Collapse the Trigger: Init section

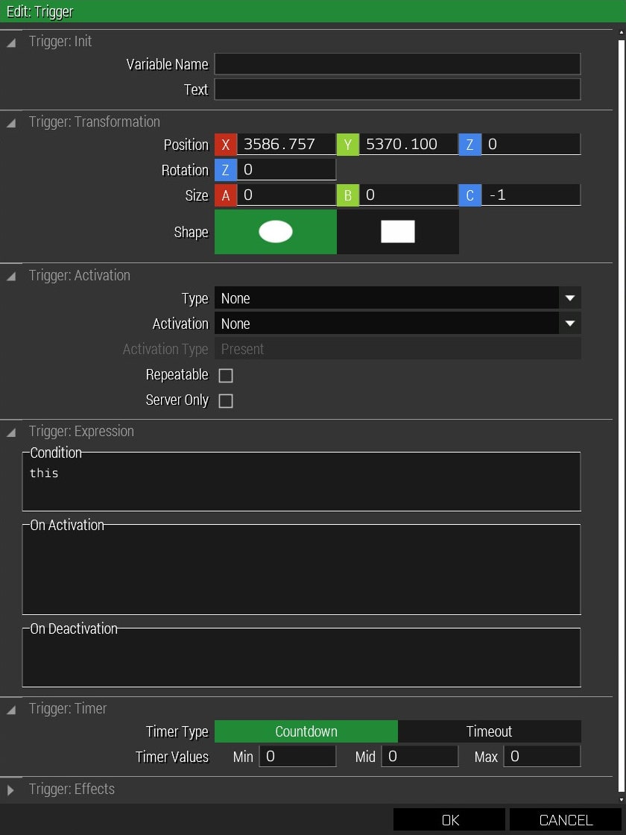(10, 42)
